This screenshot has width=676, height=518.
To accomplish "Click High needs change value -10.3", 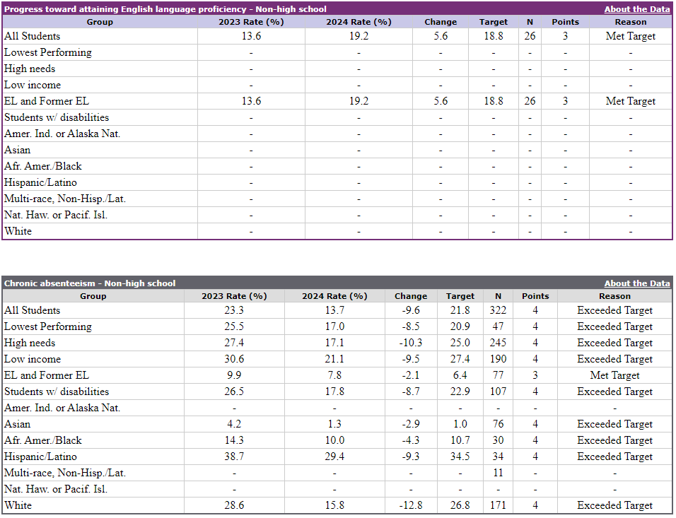I will (410, 343).
